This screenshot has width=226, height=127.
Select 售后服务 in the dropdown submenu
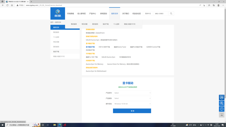(74, 24)
